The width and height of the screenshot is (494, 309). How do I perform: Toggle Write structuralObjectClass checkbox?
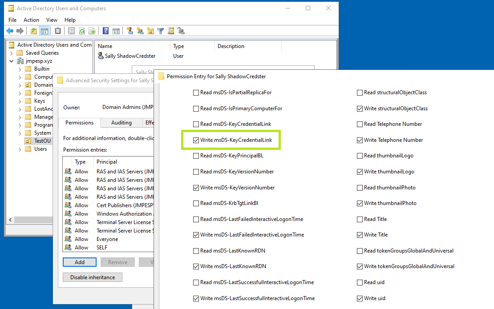point(360,108)
